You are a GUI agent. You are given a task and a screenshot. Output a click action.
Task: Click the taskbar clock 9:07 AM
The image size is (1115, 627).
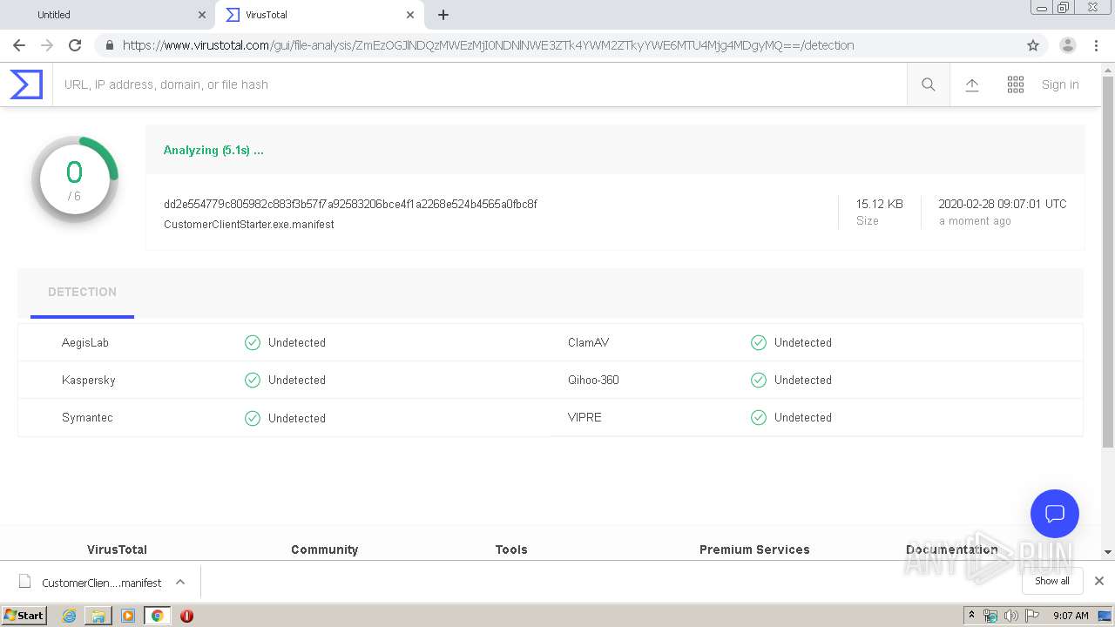[x=1071, y=616]
